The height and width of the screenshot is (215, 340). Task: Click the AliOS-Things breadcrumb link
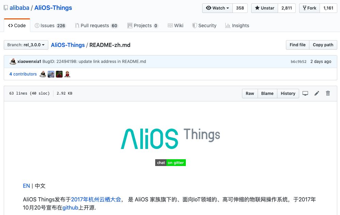[68, 45]
